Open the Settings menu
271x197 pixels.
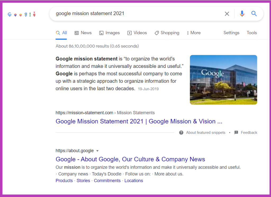[x=231, y=33]
